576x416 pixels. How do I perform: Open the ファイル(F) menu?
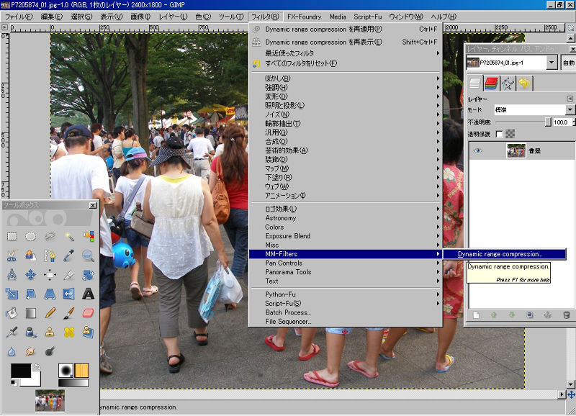(19, 17)
